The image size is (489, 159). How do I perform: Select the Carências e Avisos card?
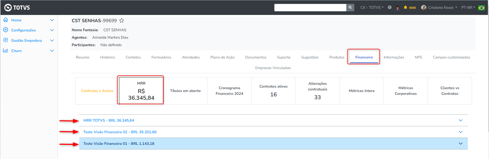click(x=97, y=91)
